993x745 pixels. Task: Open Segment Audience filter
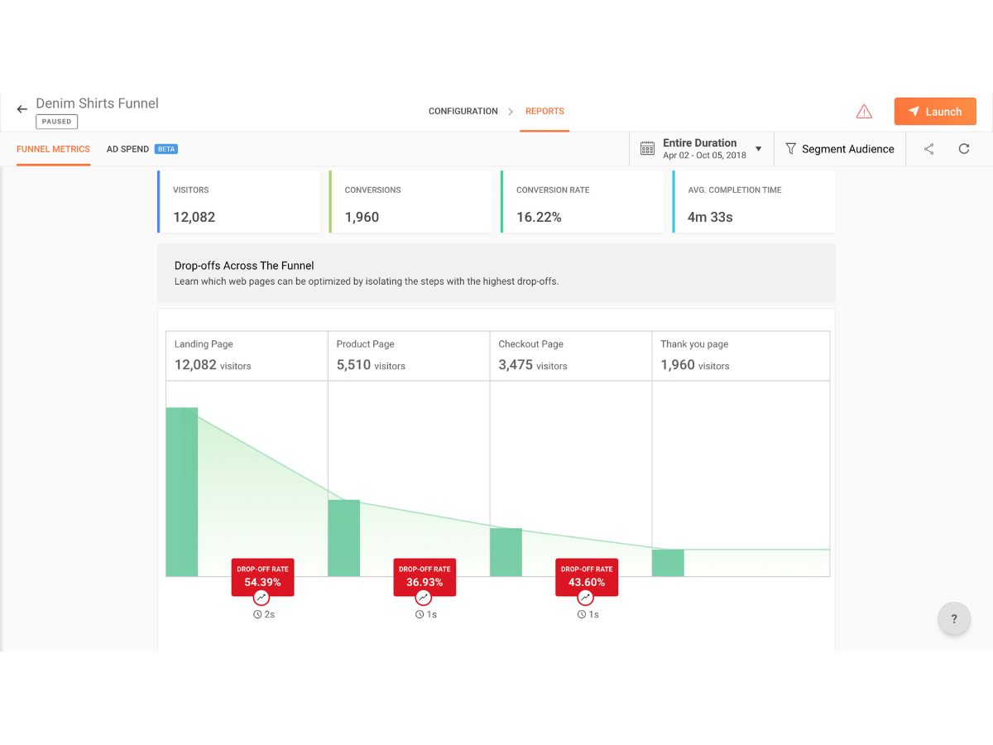point(840,149)
